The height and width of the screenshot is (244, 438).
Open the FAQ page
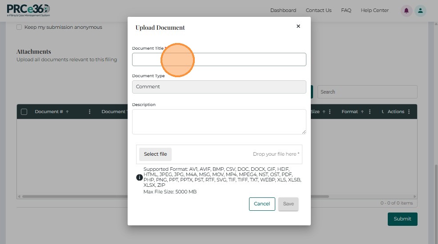pyautogui.click(x=346, y=10)
